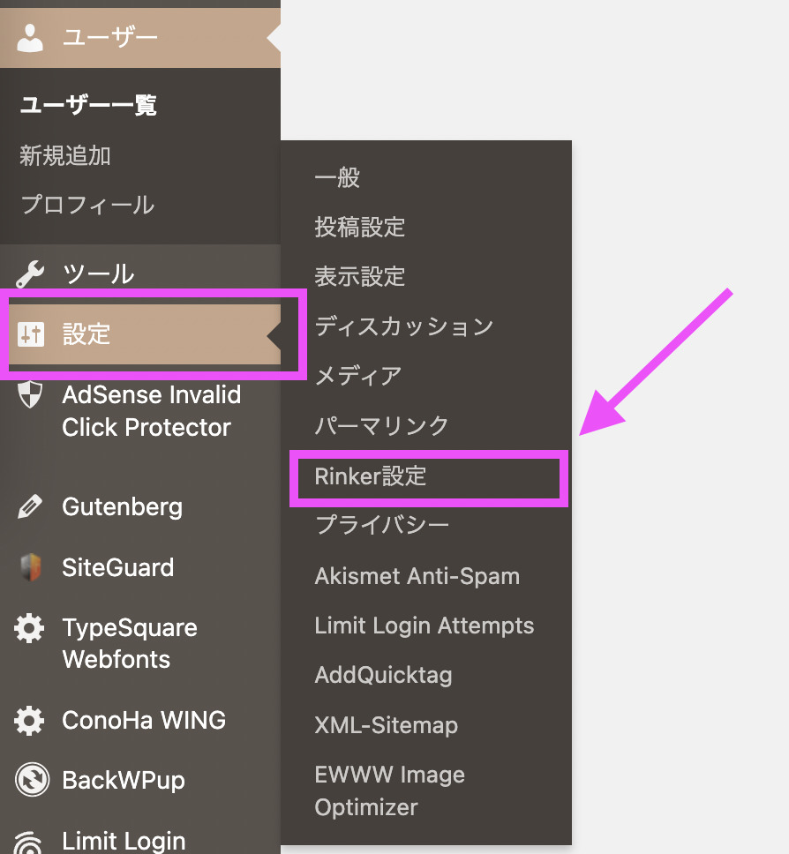Open AddQuicktag settings
The width and height of the screenshot is (789, 854).
pyautogui.click(x=384, y=676)
